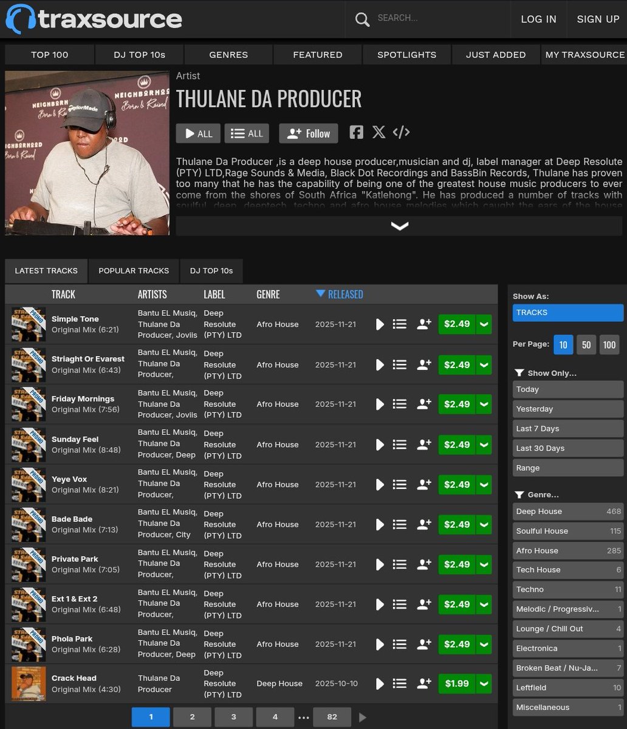
Task: Open the Crack Head cover thumbnail
Action: click(29, 684)
